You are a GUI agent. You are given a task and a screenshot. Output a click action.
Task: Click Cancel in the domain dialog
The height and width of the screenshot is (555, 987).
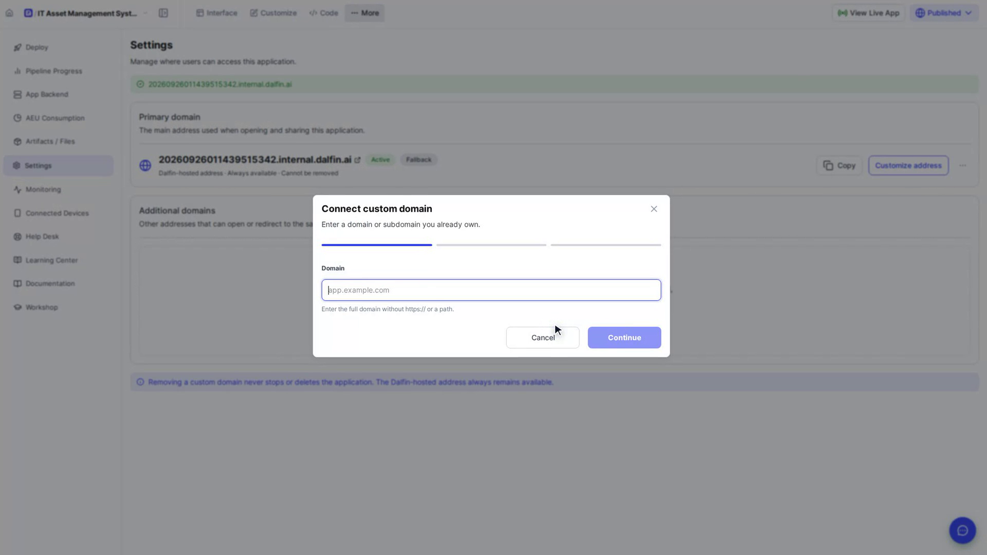pyautogui.click(x=542, y=338)
